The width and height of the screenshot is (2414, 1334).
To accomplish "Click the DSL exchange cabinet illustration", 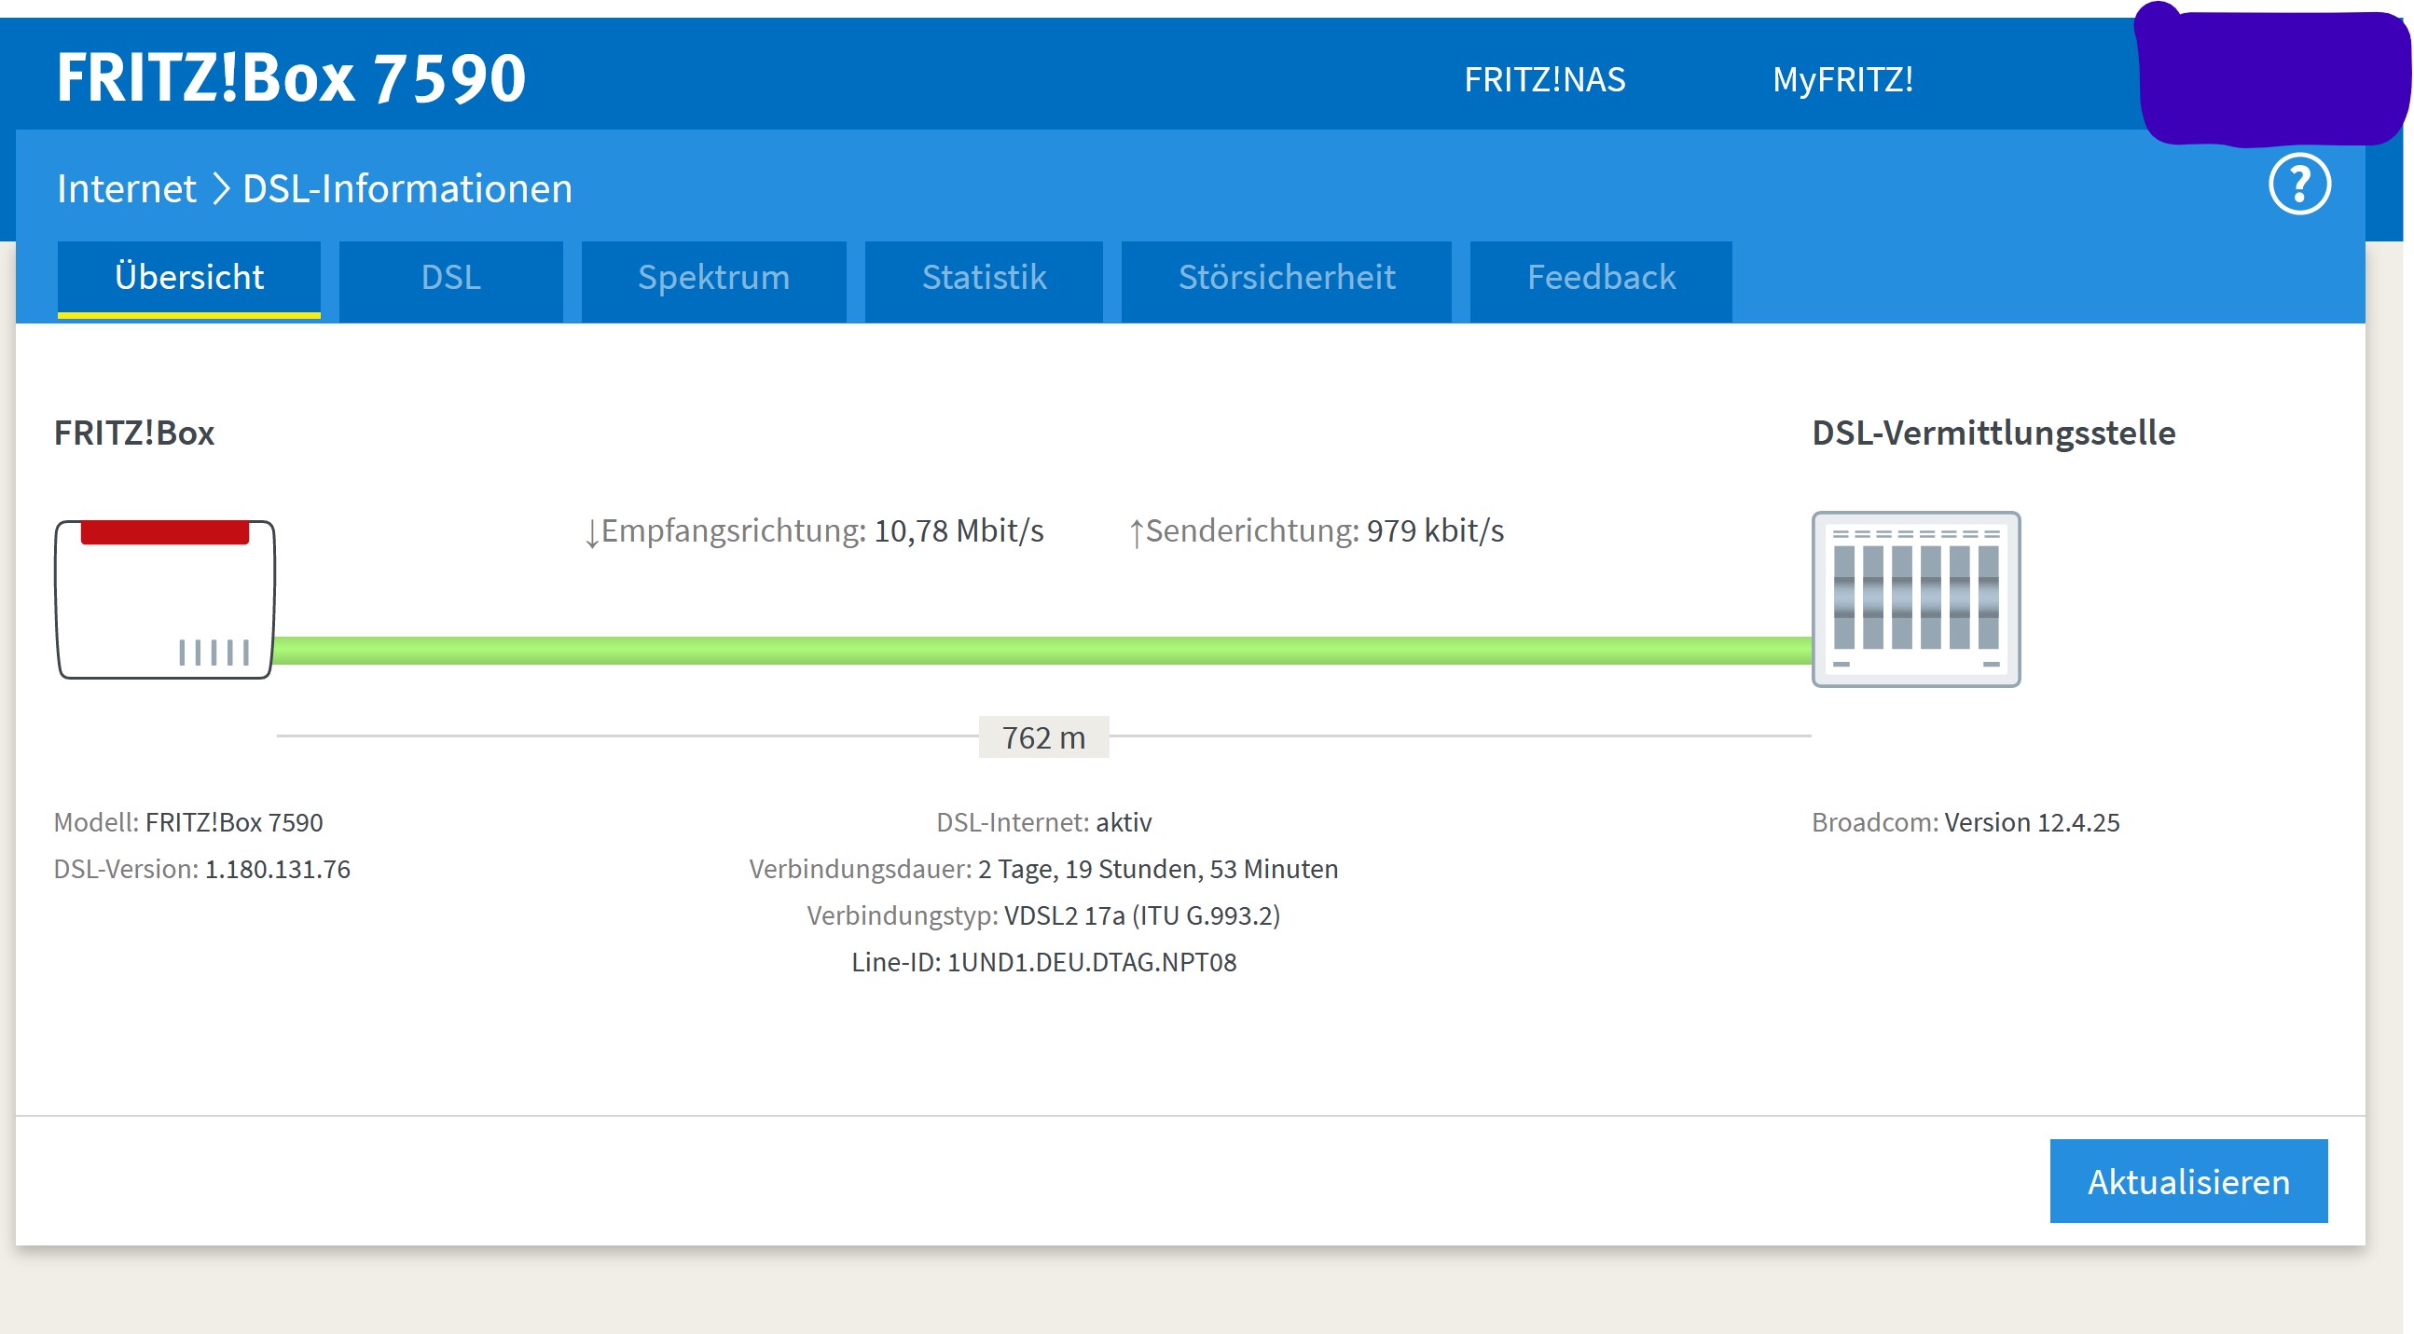I will click(1914, 598).
